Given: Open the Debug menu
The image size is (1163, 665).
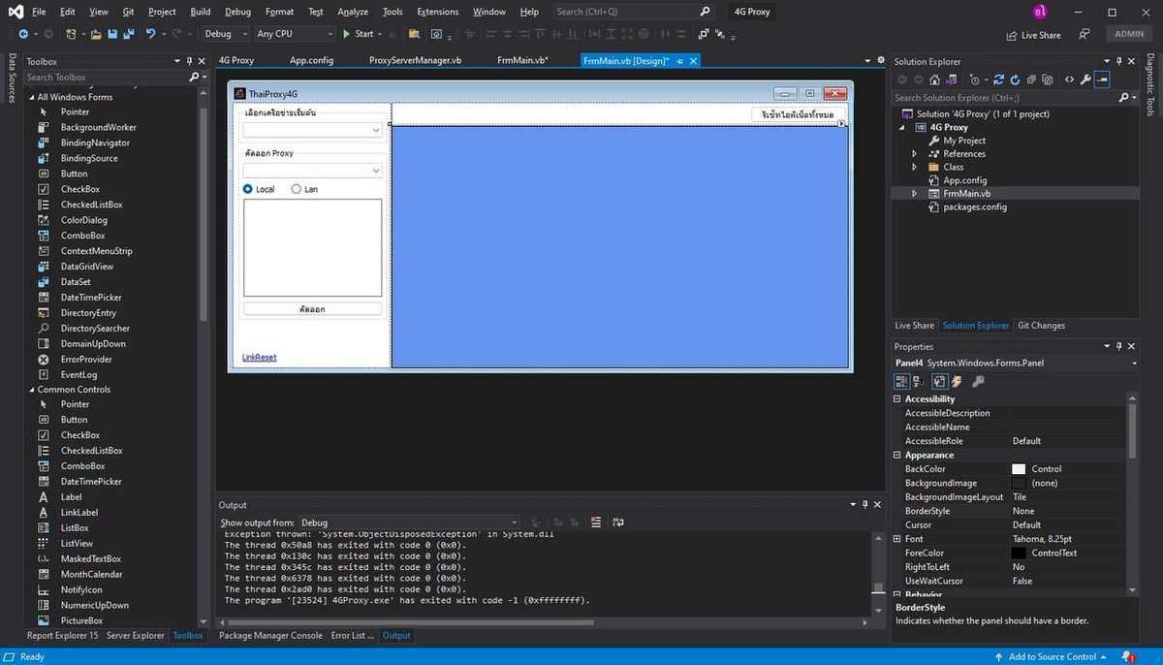Looking at the screenshot, I should [x=237, y=12].
